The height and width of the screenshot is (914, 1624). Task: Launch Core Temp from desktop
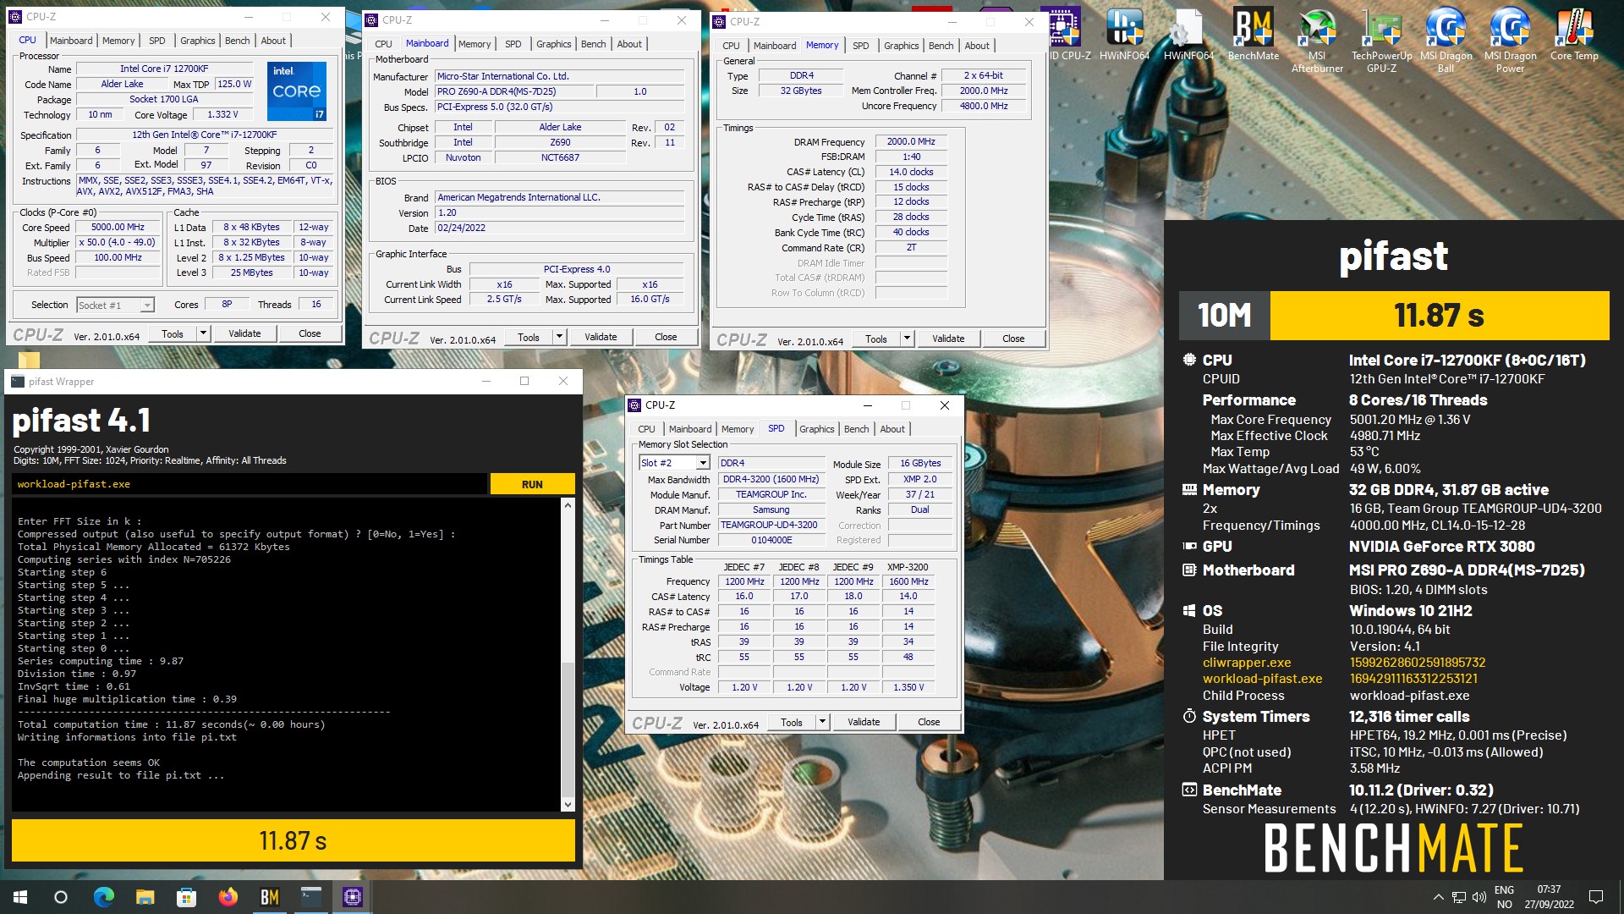[x=1574, y=34]
